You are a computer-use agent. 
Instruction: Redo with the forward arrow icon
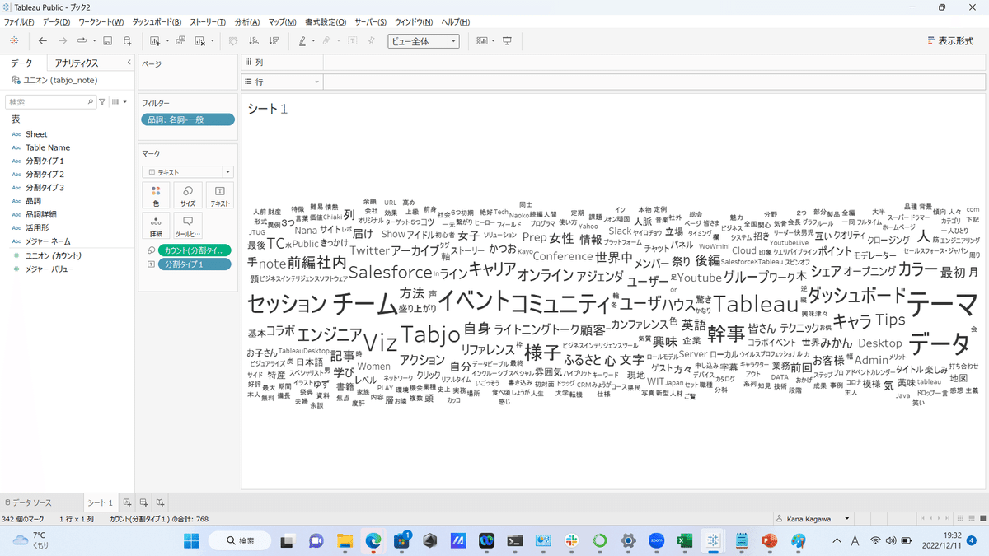[63, 41]
